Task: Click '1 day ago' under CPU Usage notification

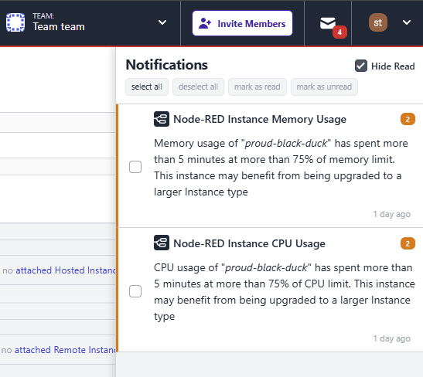Action: click(x=392, y=338)
